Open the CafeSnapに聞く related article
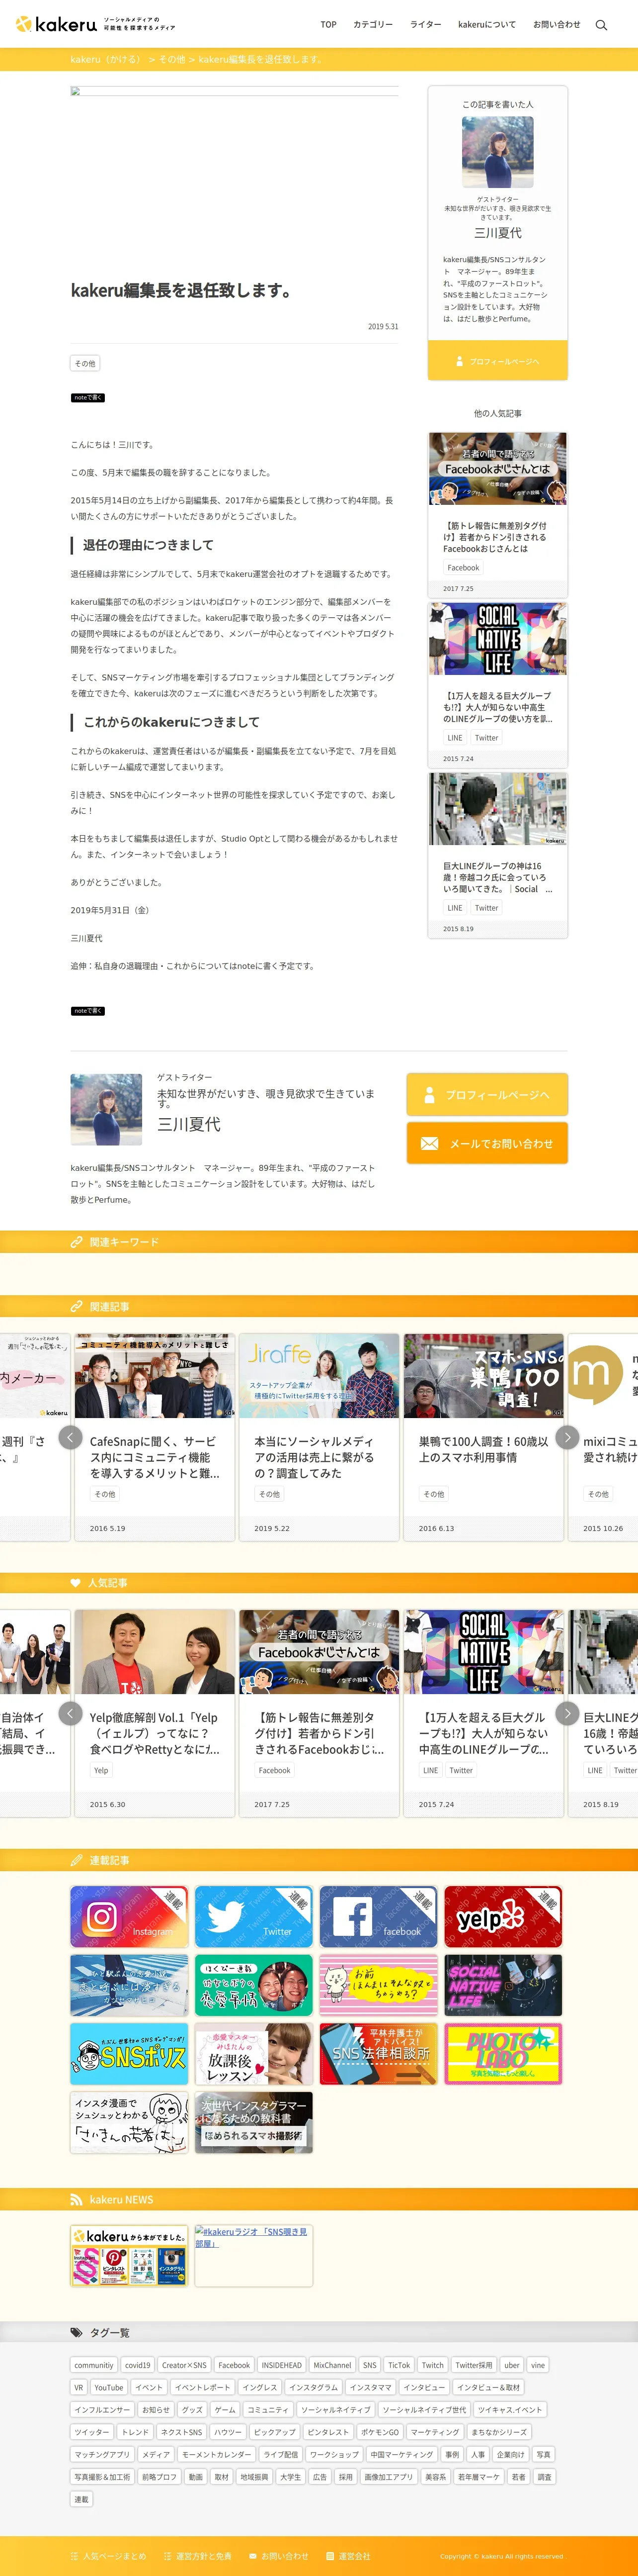The width and height of the screenshot is (638, 2576). [155, 1436]
